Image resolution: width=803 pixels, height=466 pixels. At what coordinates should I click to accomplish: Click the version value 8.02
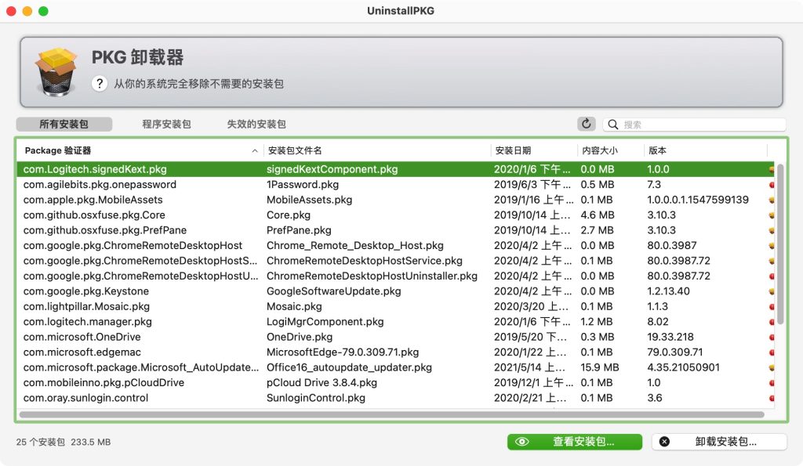pos(658,322)
